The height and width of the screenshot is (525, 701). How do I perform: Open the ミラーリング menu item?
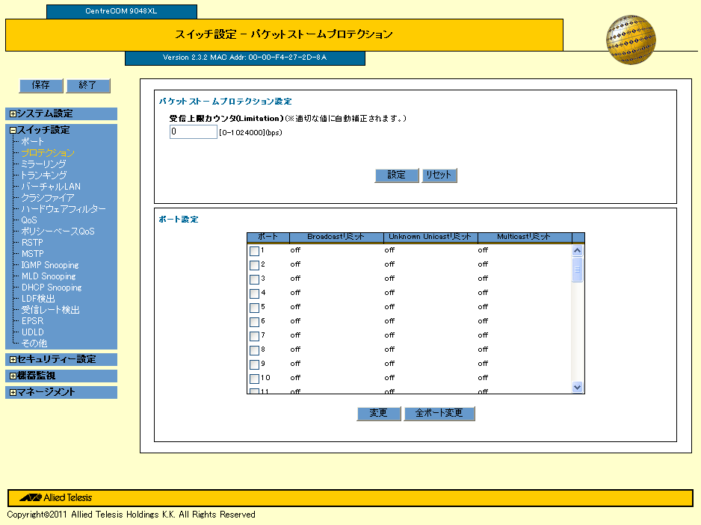(43, 164)
